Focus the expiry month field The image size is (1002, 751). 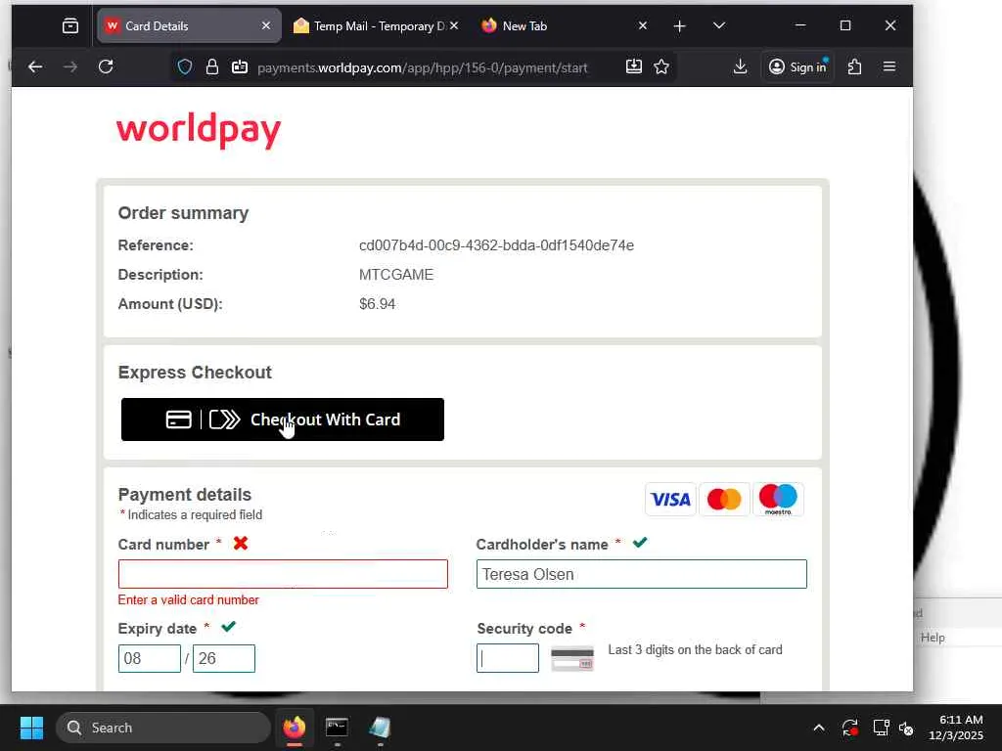[150, 658]
